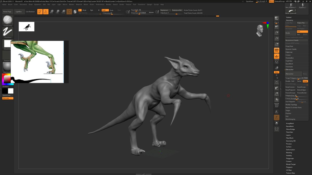Click the ClayBuildup brush thumbnail
Image resolution: width=312 pixels, height=175 pixels.
tap(8, 20)
